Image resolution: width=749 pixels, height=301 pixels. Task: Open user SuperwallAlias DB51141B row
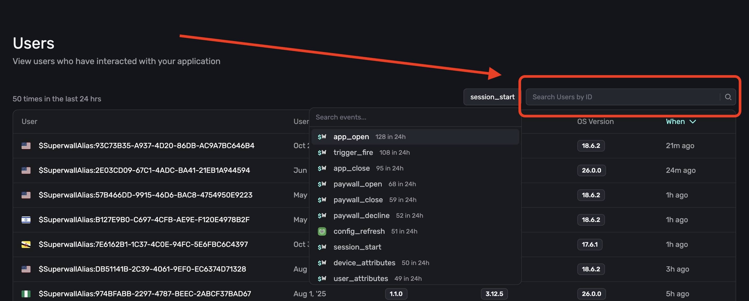142,269
